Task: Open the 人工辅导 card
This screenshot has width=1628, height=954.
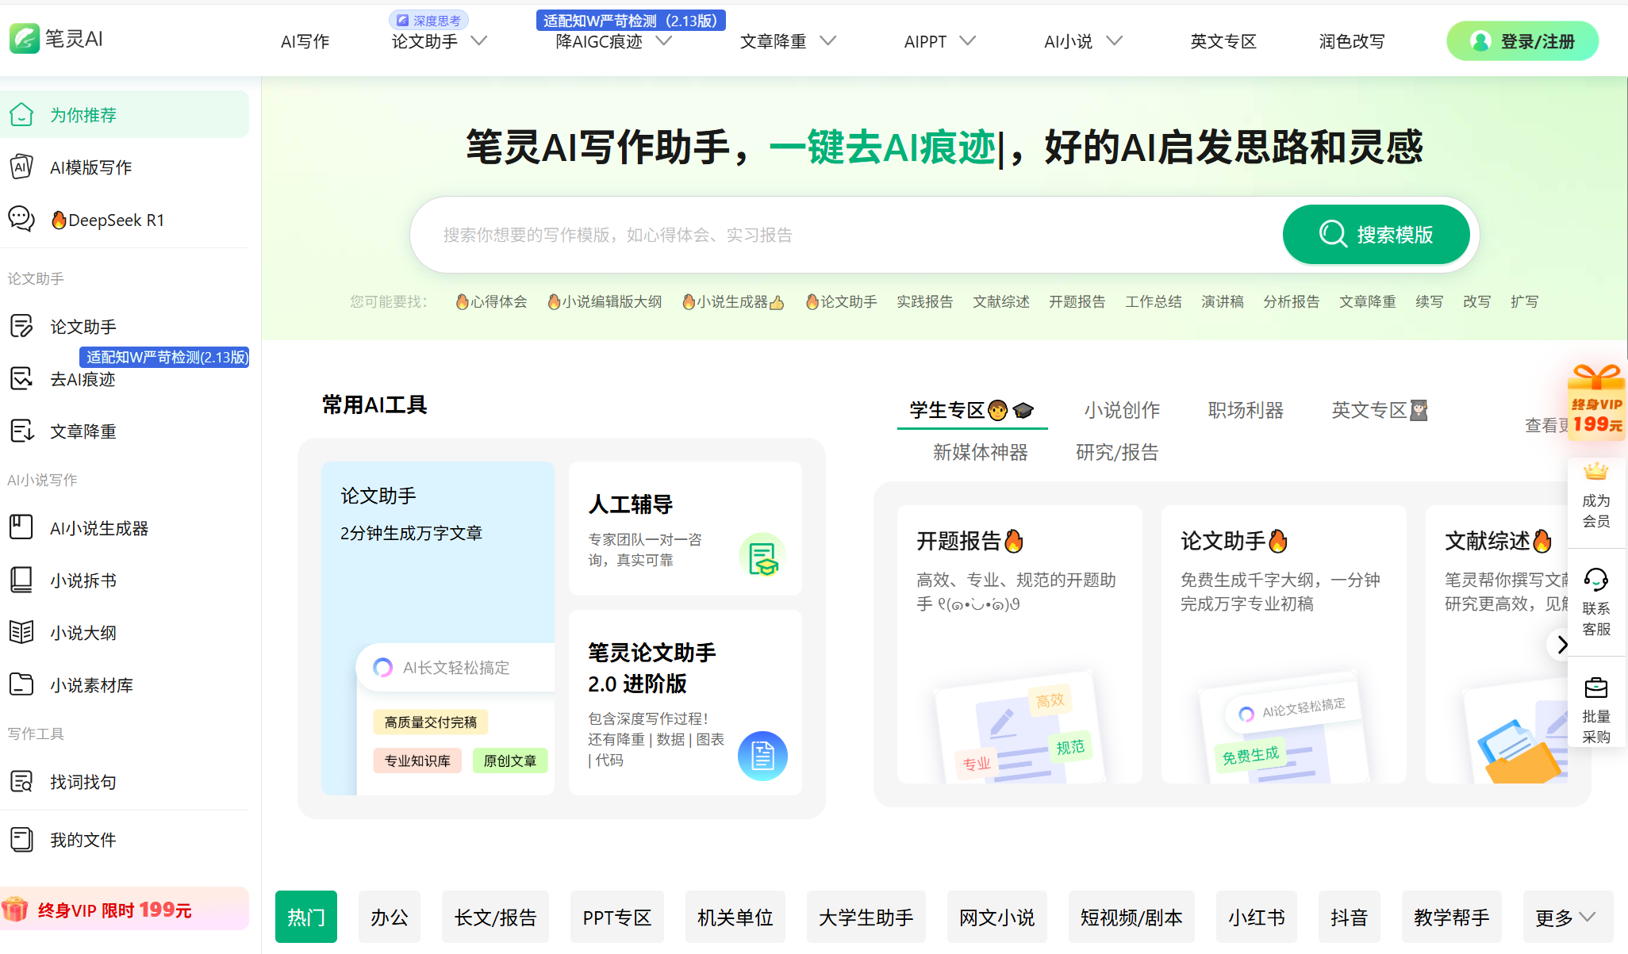Action: point(685,528)
